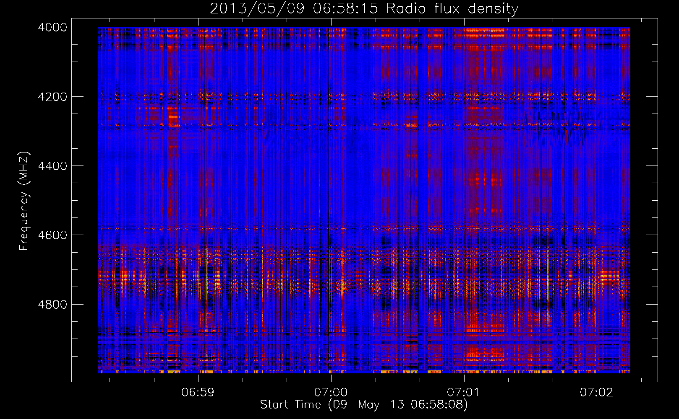Click the 06:59 time tick label
The height and width of the screenshot is (419, 679).
(x=198, y=393)
